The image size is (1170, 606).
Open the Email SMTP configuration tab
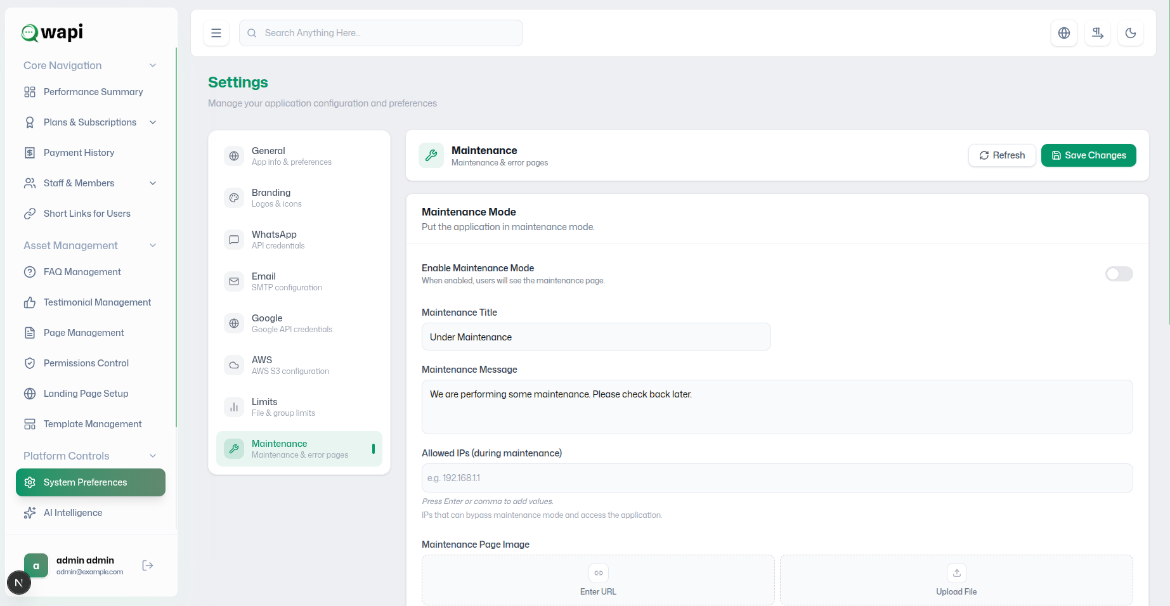tap(299, 281)
